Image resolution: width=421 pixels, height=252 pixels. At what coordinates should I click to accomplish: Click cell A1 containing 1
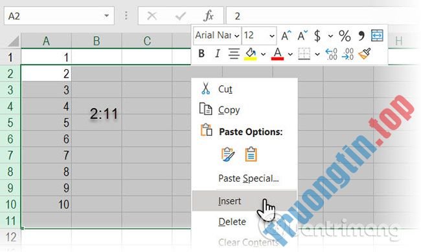point(46,57)
